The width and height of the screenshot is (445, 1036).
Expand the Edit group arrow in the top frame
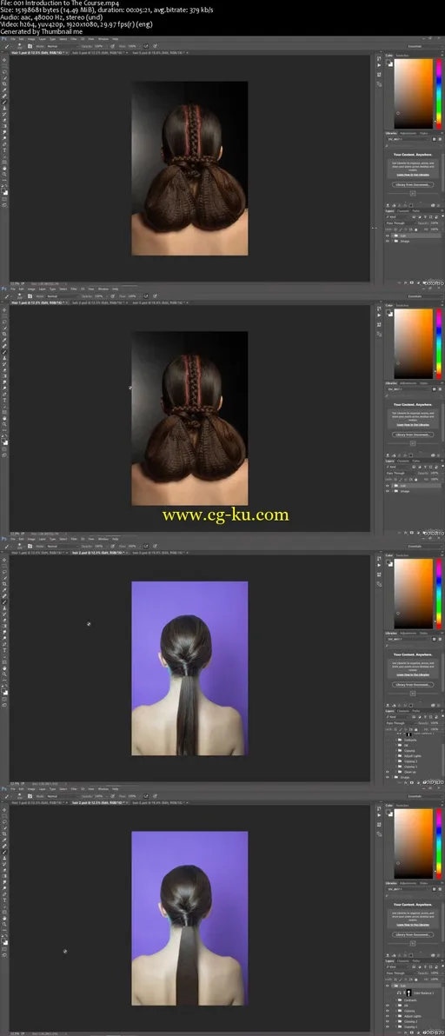(x=393, y=236)
